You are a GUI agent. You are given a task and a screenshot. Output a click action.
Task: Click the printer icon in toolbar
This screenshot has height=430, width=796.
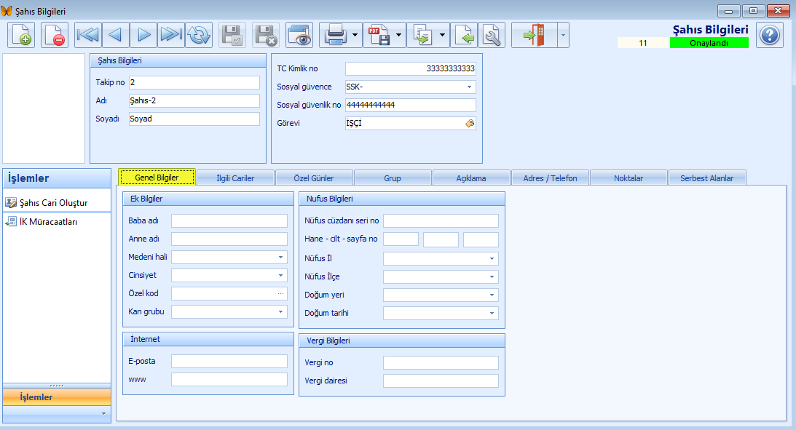point(335,35)
